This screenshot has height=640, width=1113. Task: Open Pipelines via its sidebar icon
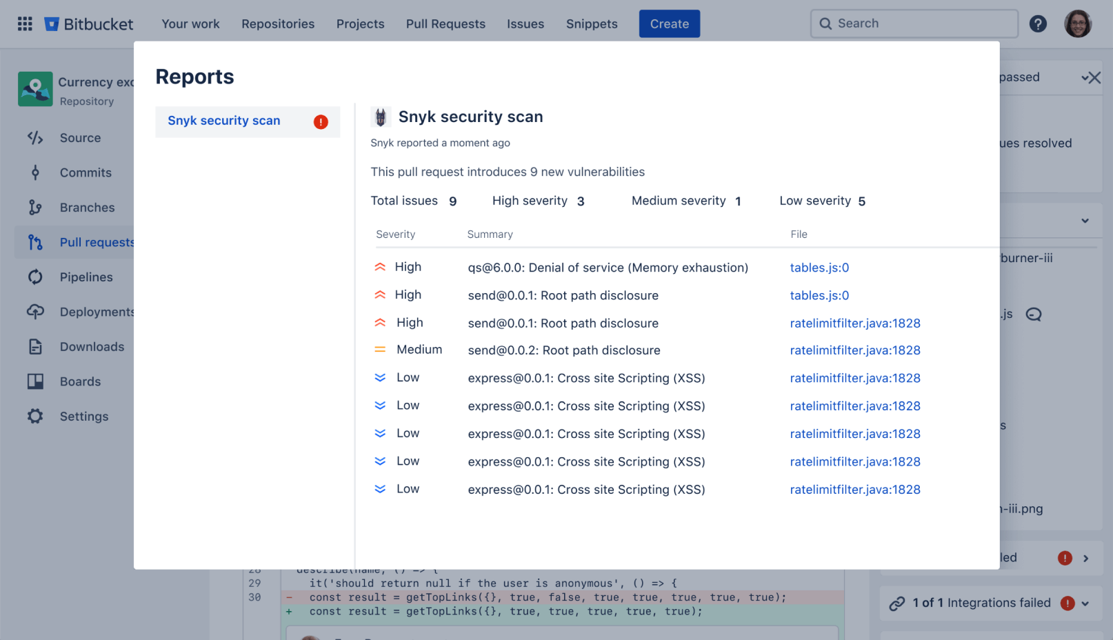click(35, 277)
